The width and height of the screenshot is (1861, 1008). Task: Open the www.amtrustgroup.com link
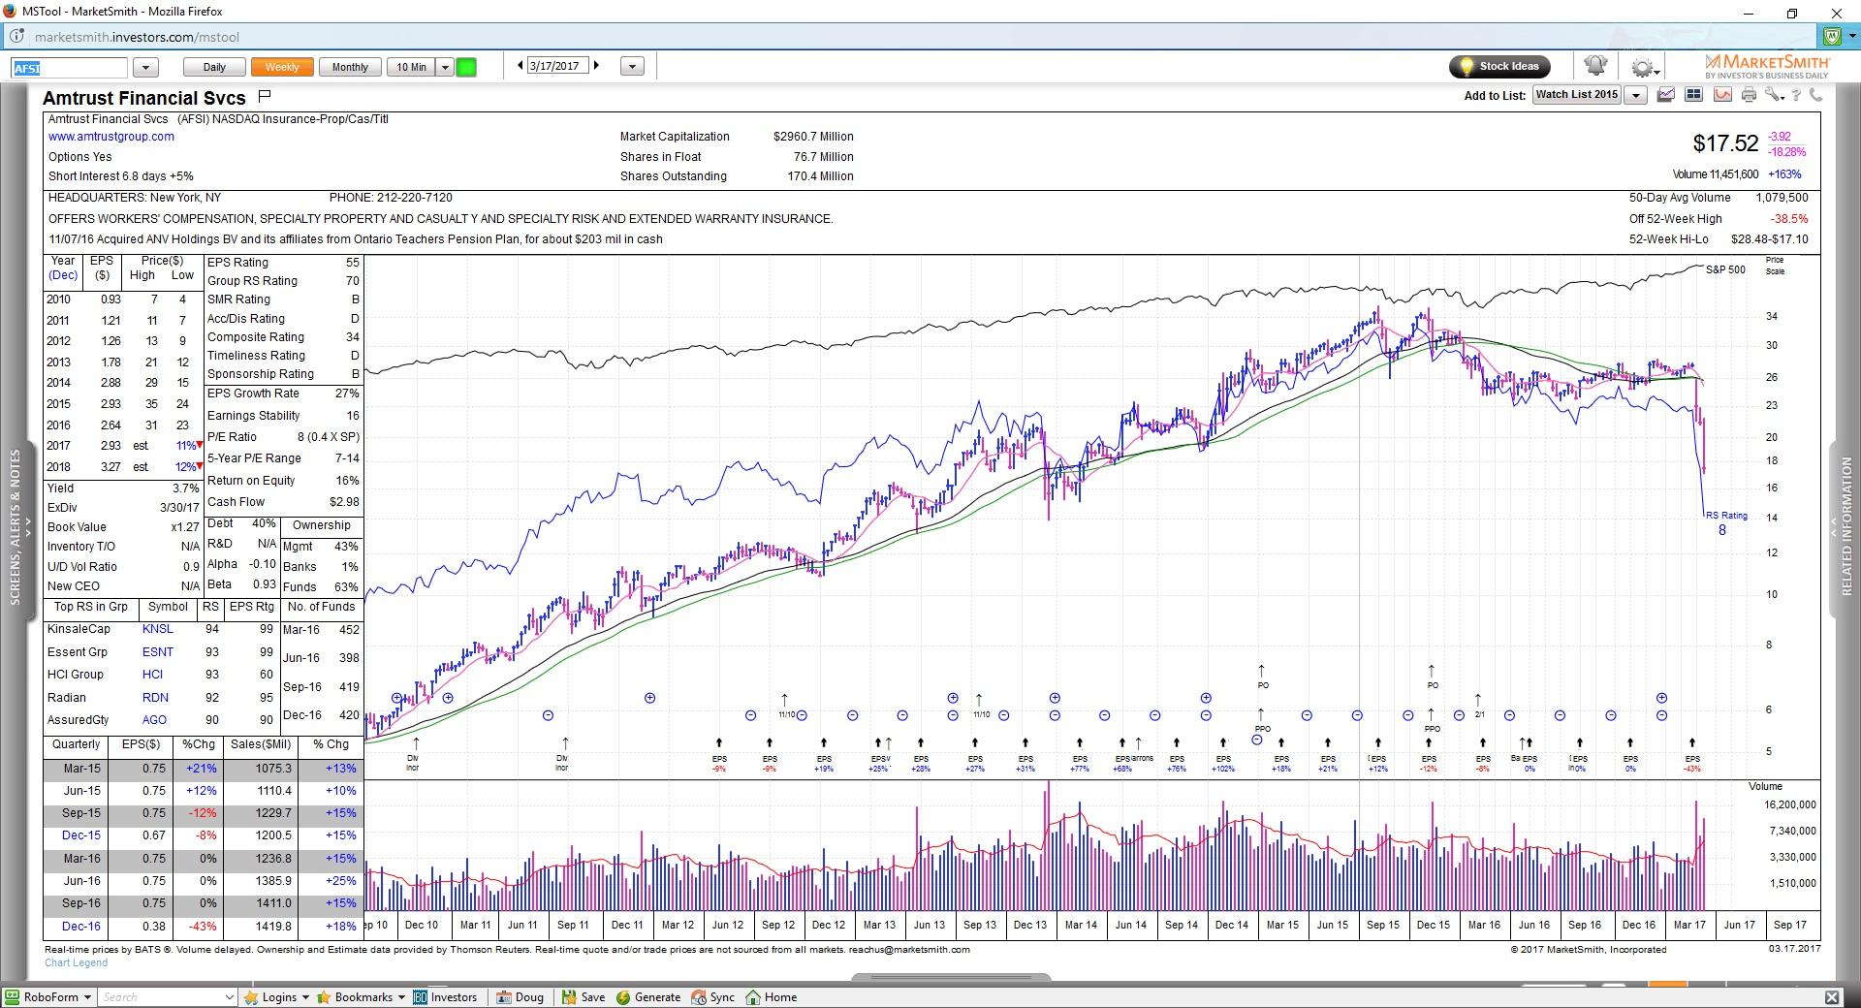(111, 137)
